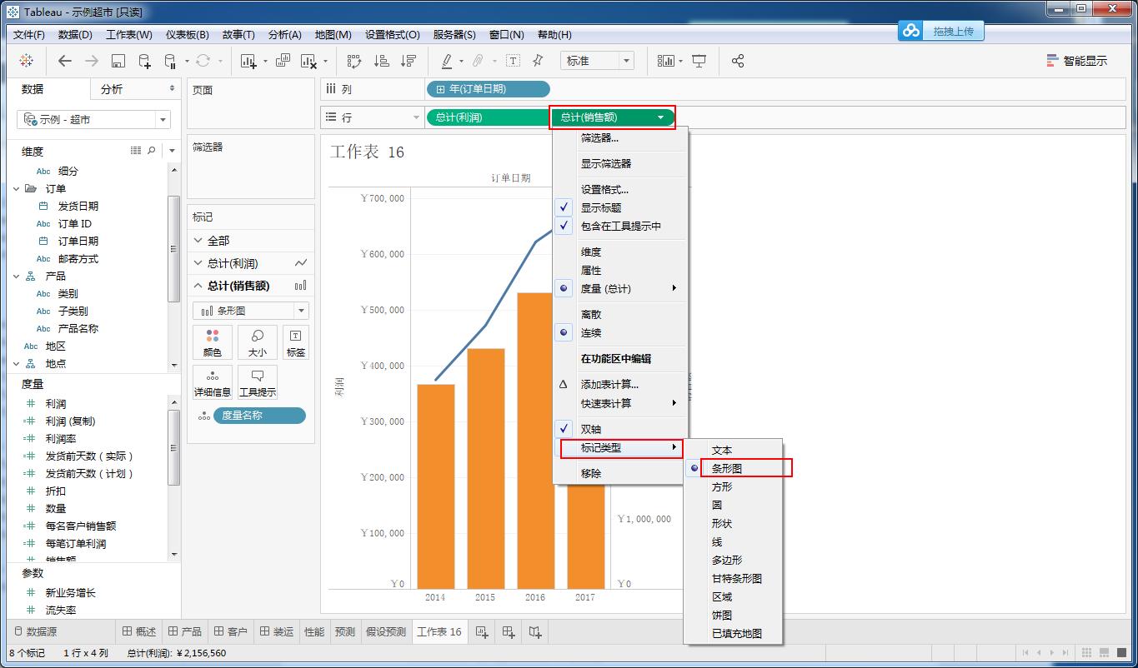Click the 颜色 color button in Marks card
Viewport: 1138px width, 668px height.
pos(213,342)
